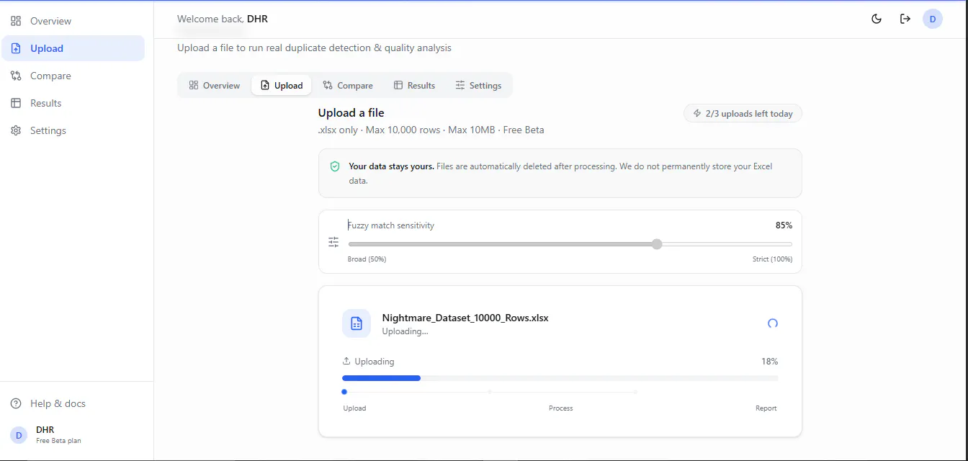Select Upload in the left sidebar
Viewport: 968px width, 461px height.
pos(72,48)
